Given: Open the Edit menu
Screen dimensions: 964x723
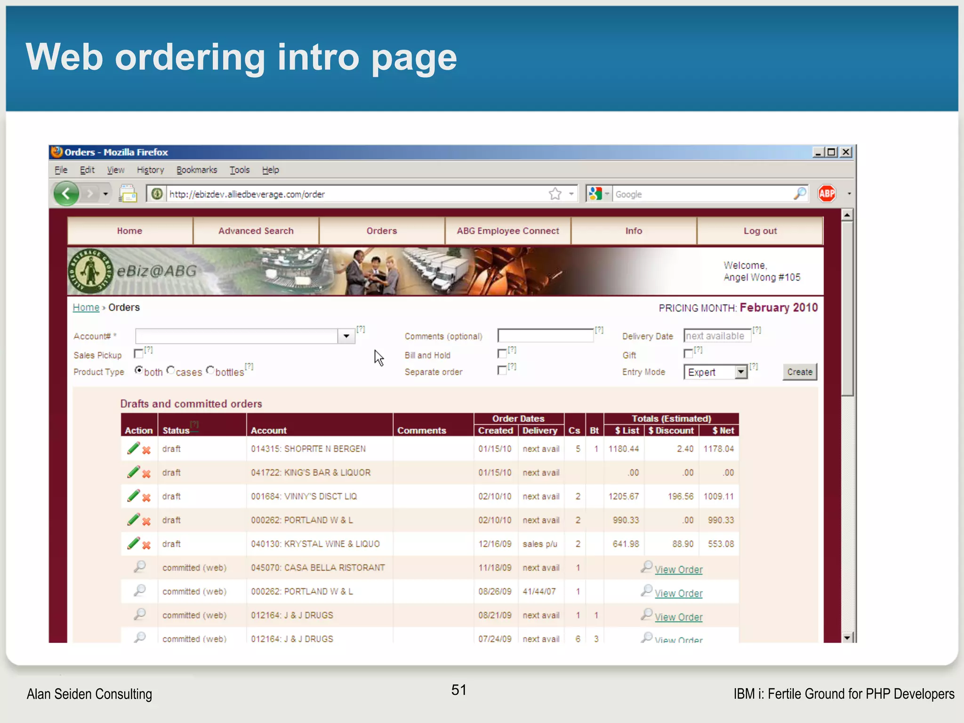Looking at the screenshot, I should (87, 170).
